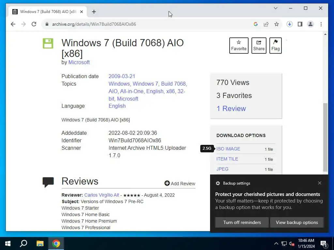Expand the tab search chevron
The width and height of the screenshot is (334, 250).
pos(275,8)
